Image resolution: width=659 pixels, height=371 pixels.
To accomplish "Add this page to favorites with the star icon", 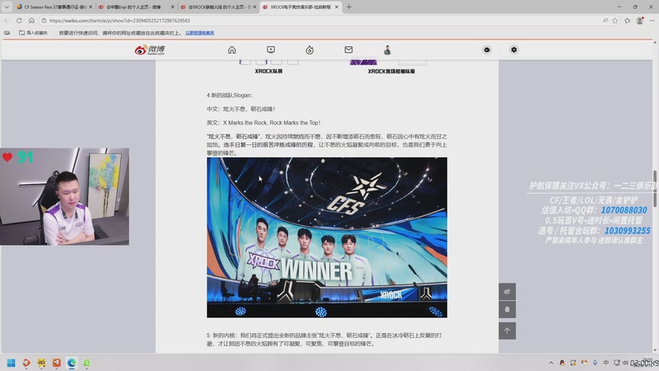I will click(x=615, y=20).
